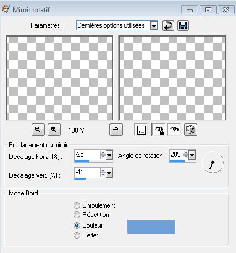236x253 pixels.
Task: Select the Répétition edge mode
Action: [x=77, y=215]
